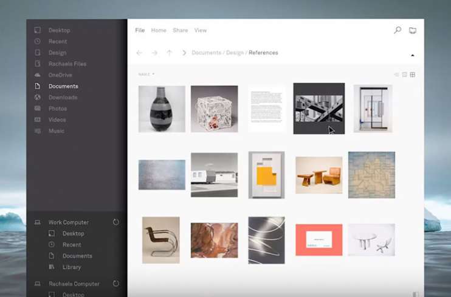Select Recent label under Work Computer
This screenshot has width=451, height=297.
(x=72, y=244)
